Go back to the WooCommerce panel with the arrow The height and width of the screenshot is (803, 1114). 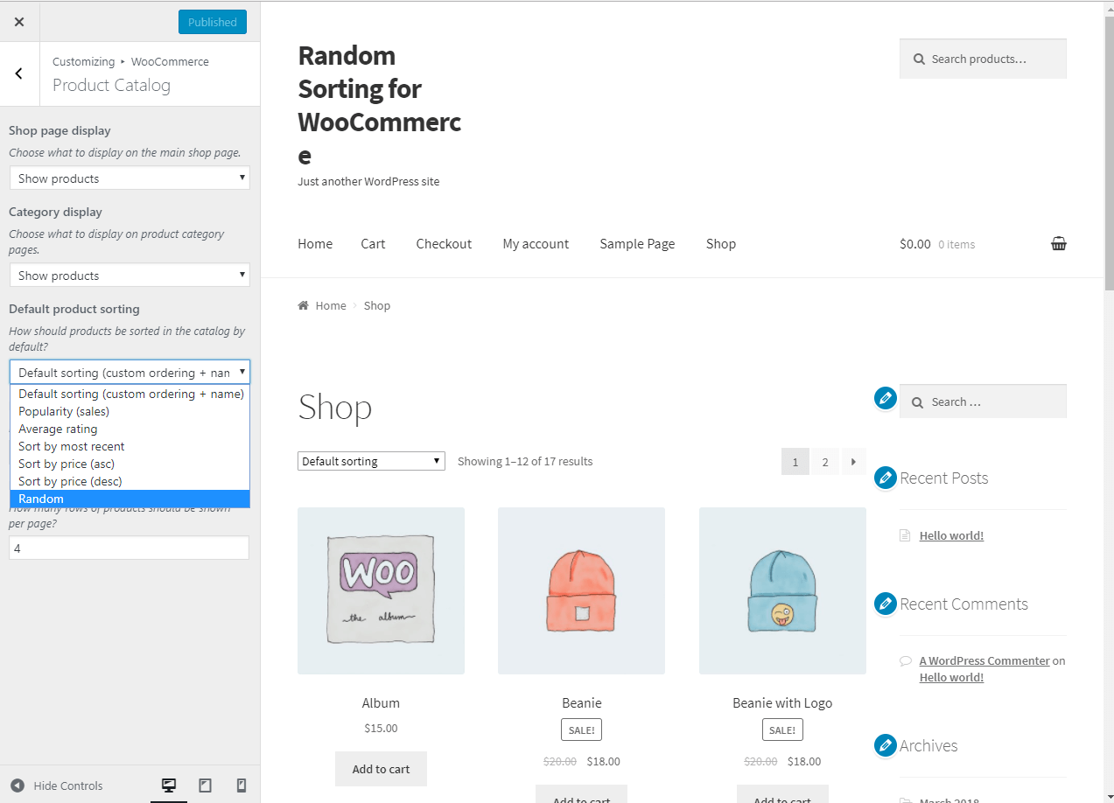tap(19, 74)
